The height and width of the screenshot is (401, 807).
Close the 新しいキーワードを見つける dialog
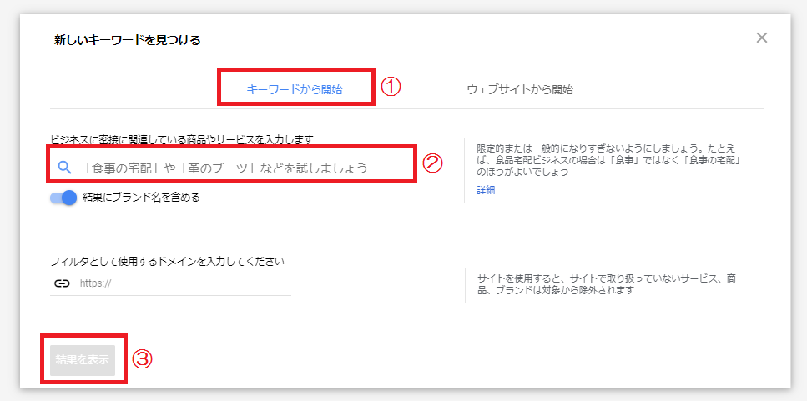(x=762, y=38)
